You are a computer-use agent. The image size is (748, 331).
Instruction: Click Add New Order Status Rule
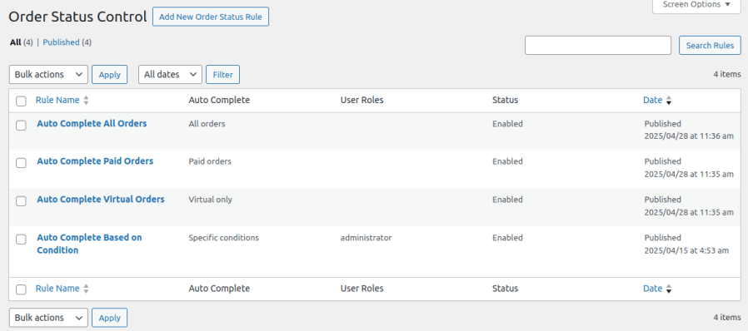click(211, 17)
